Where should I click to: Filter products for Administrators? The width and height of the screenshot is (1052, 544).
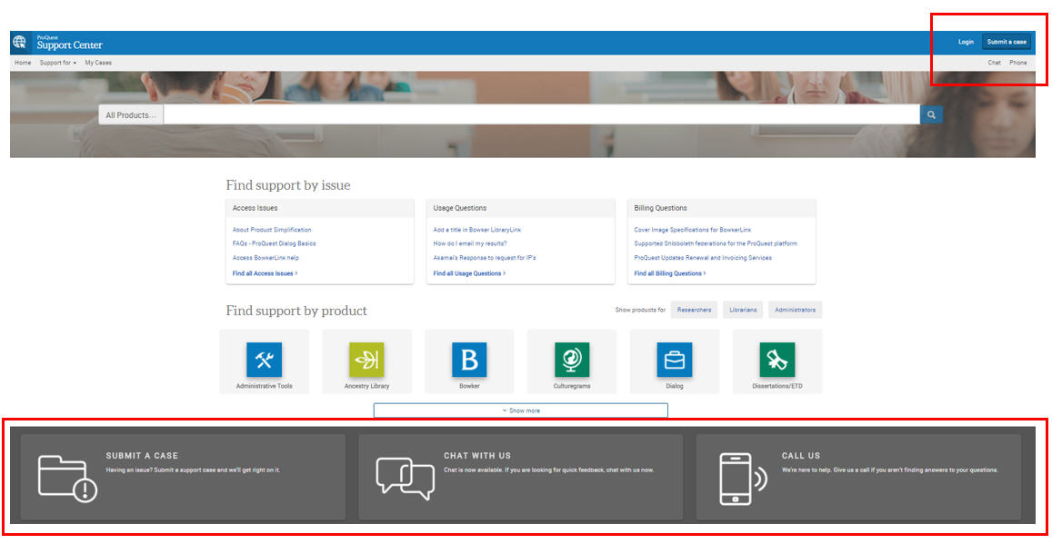pos(795,310)
